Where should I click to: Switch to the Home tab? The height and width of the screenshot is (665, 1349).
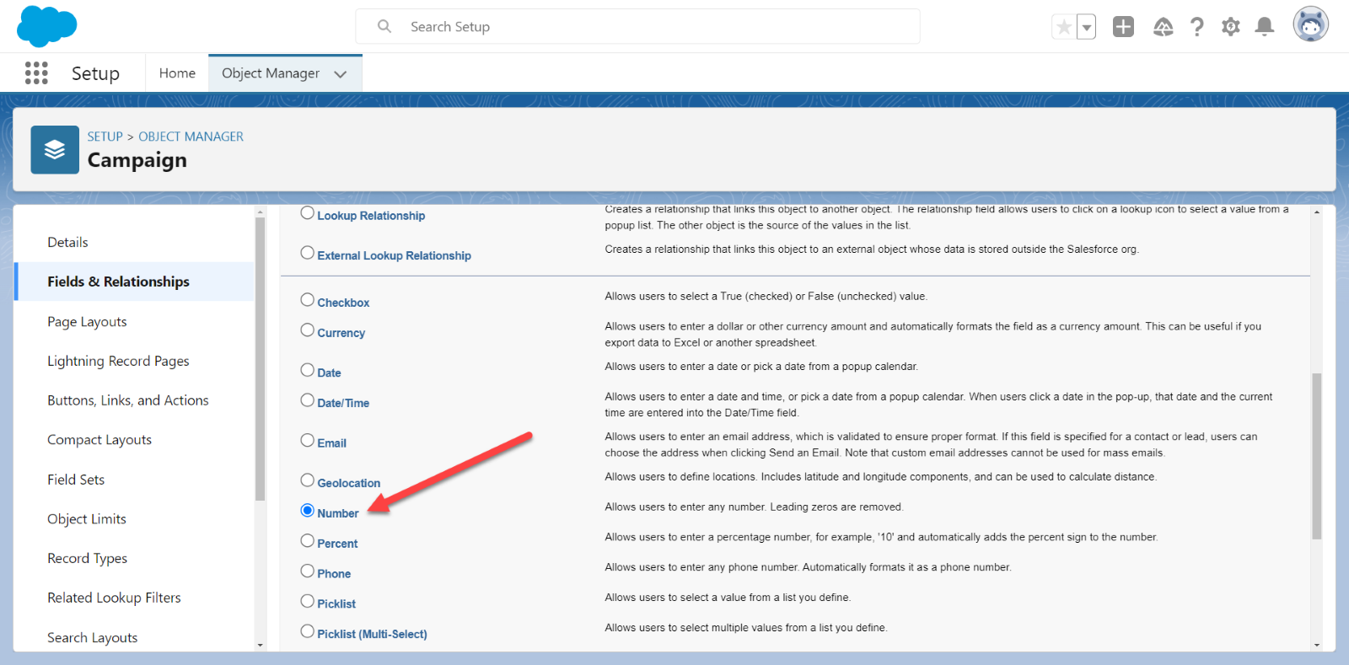[x=177, y=73]
